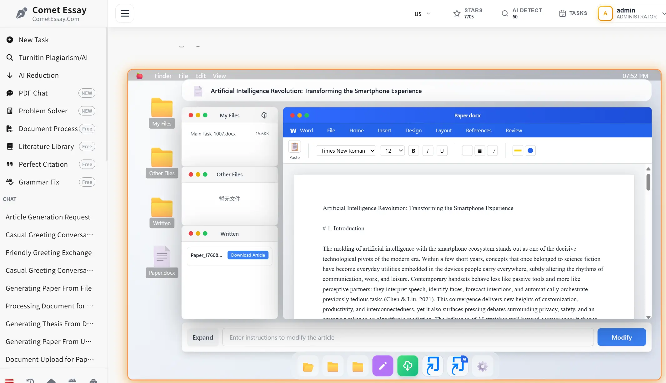Screen dimensions: 666x383
Task: Open the Tasks calendar button
Action: point(573,13)
